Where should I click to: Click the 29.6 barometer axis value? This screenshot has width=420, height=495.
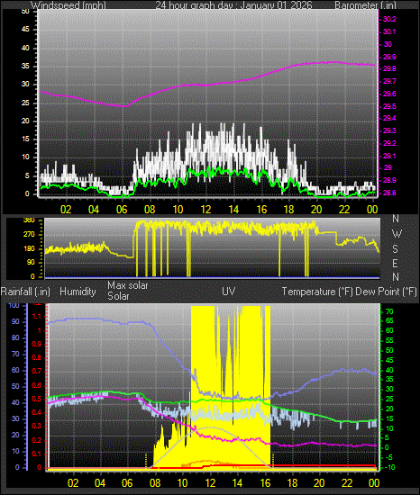pos(389,94)
